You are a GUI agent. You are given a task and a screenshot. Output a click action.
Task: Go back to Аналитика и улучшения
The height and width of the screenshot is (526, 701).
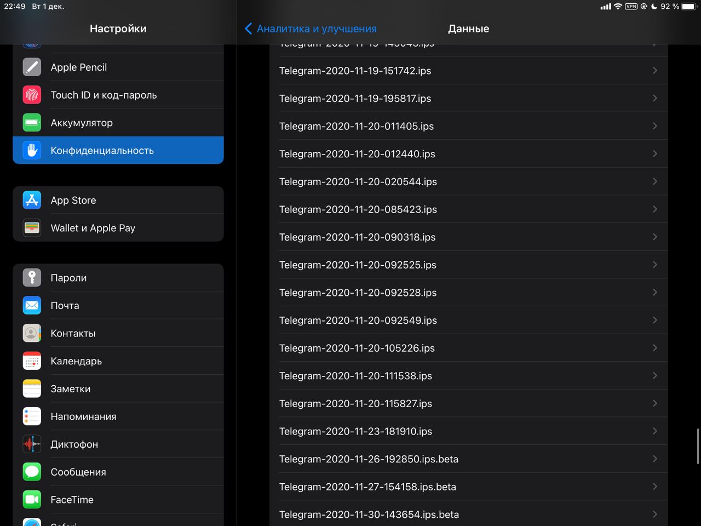pyautogui.click(x=311, y=28)
